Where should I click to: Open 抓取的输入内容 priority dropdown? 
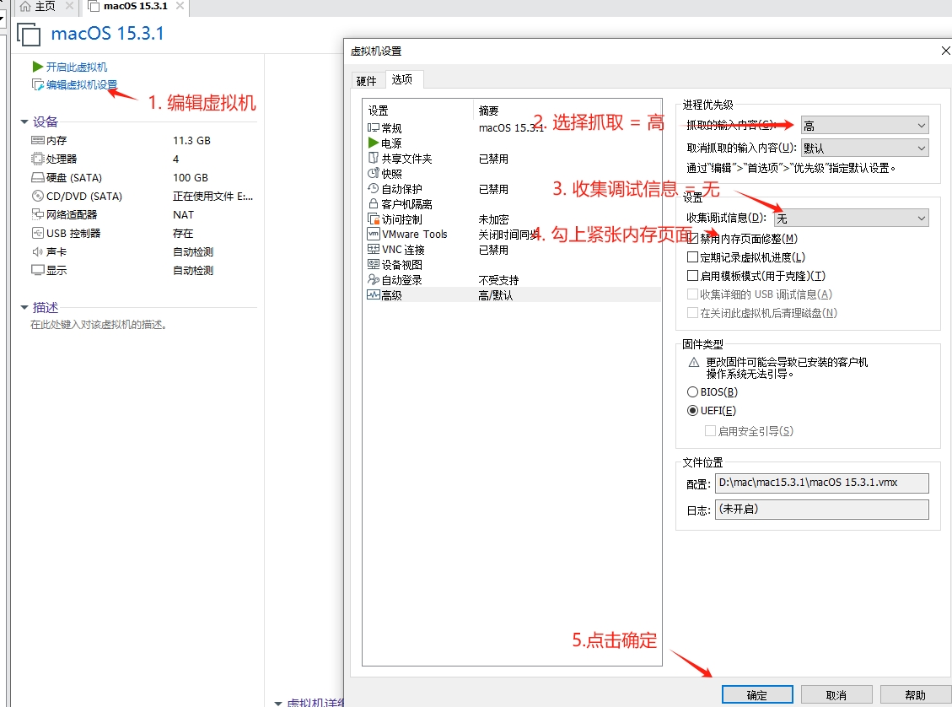click(864, 126)
